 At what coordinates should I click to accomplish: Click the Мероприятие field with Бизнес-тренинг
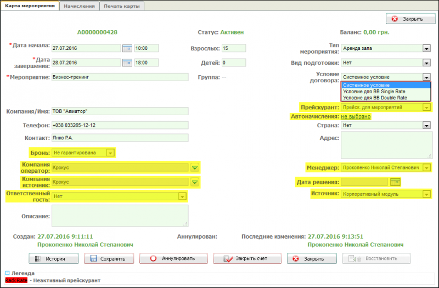120,77
